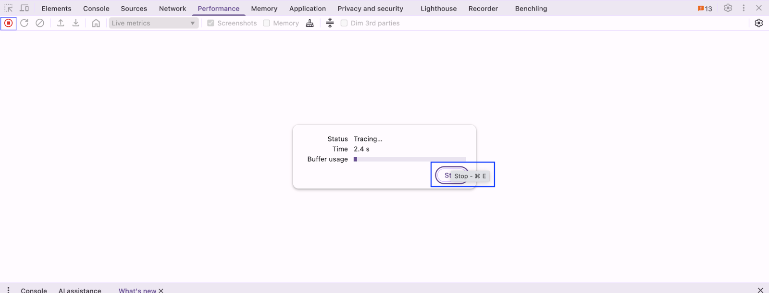Screen dimensions: 769x293
Task: Enable the Memory checkbox
Action: [x=267, y=23]
